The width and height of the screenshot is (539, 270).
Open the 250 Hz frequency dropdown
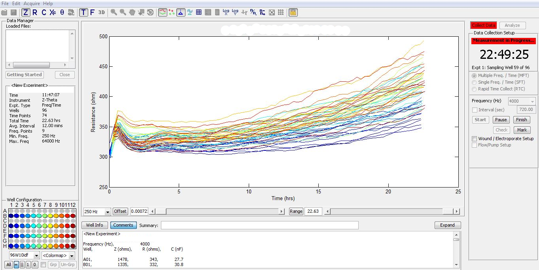click(108, 212)
